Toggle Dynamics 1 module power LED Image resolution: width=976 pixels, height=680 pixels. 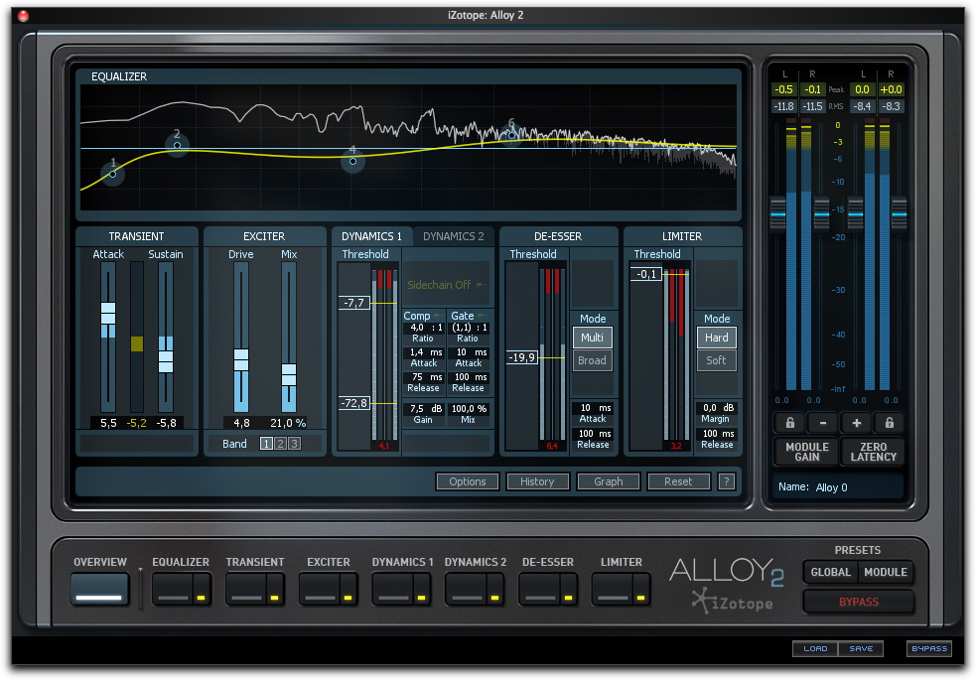pos(421,598)
